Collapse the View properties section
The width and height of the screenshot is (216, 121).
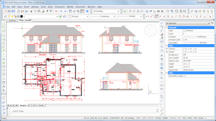coord(167,46)
